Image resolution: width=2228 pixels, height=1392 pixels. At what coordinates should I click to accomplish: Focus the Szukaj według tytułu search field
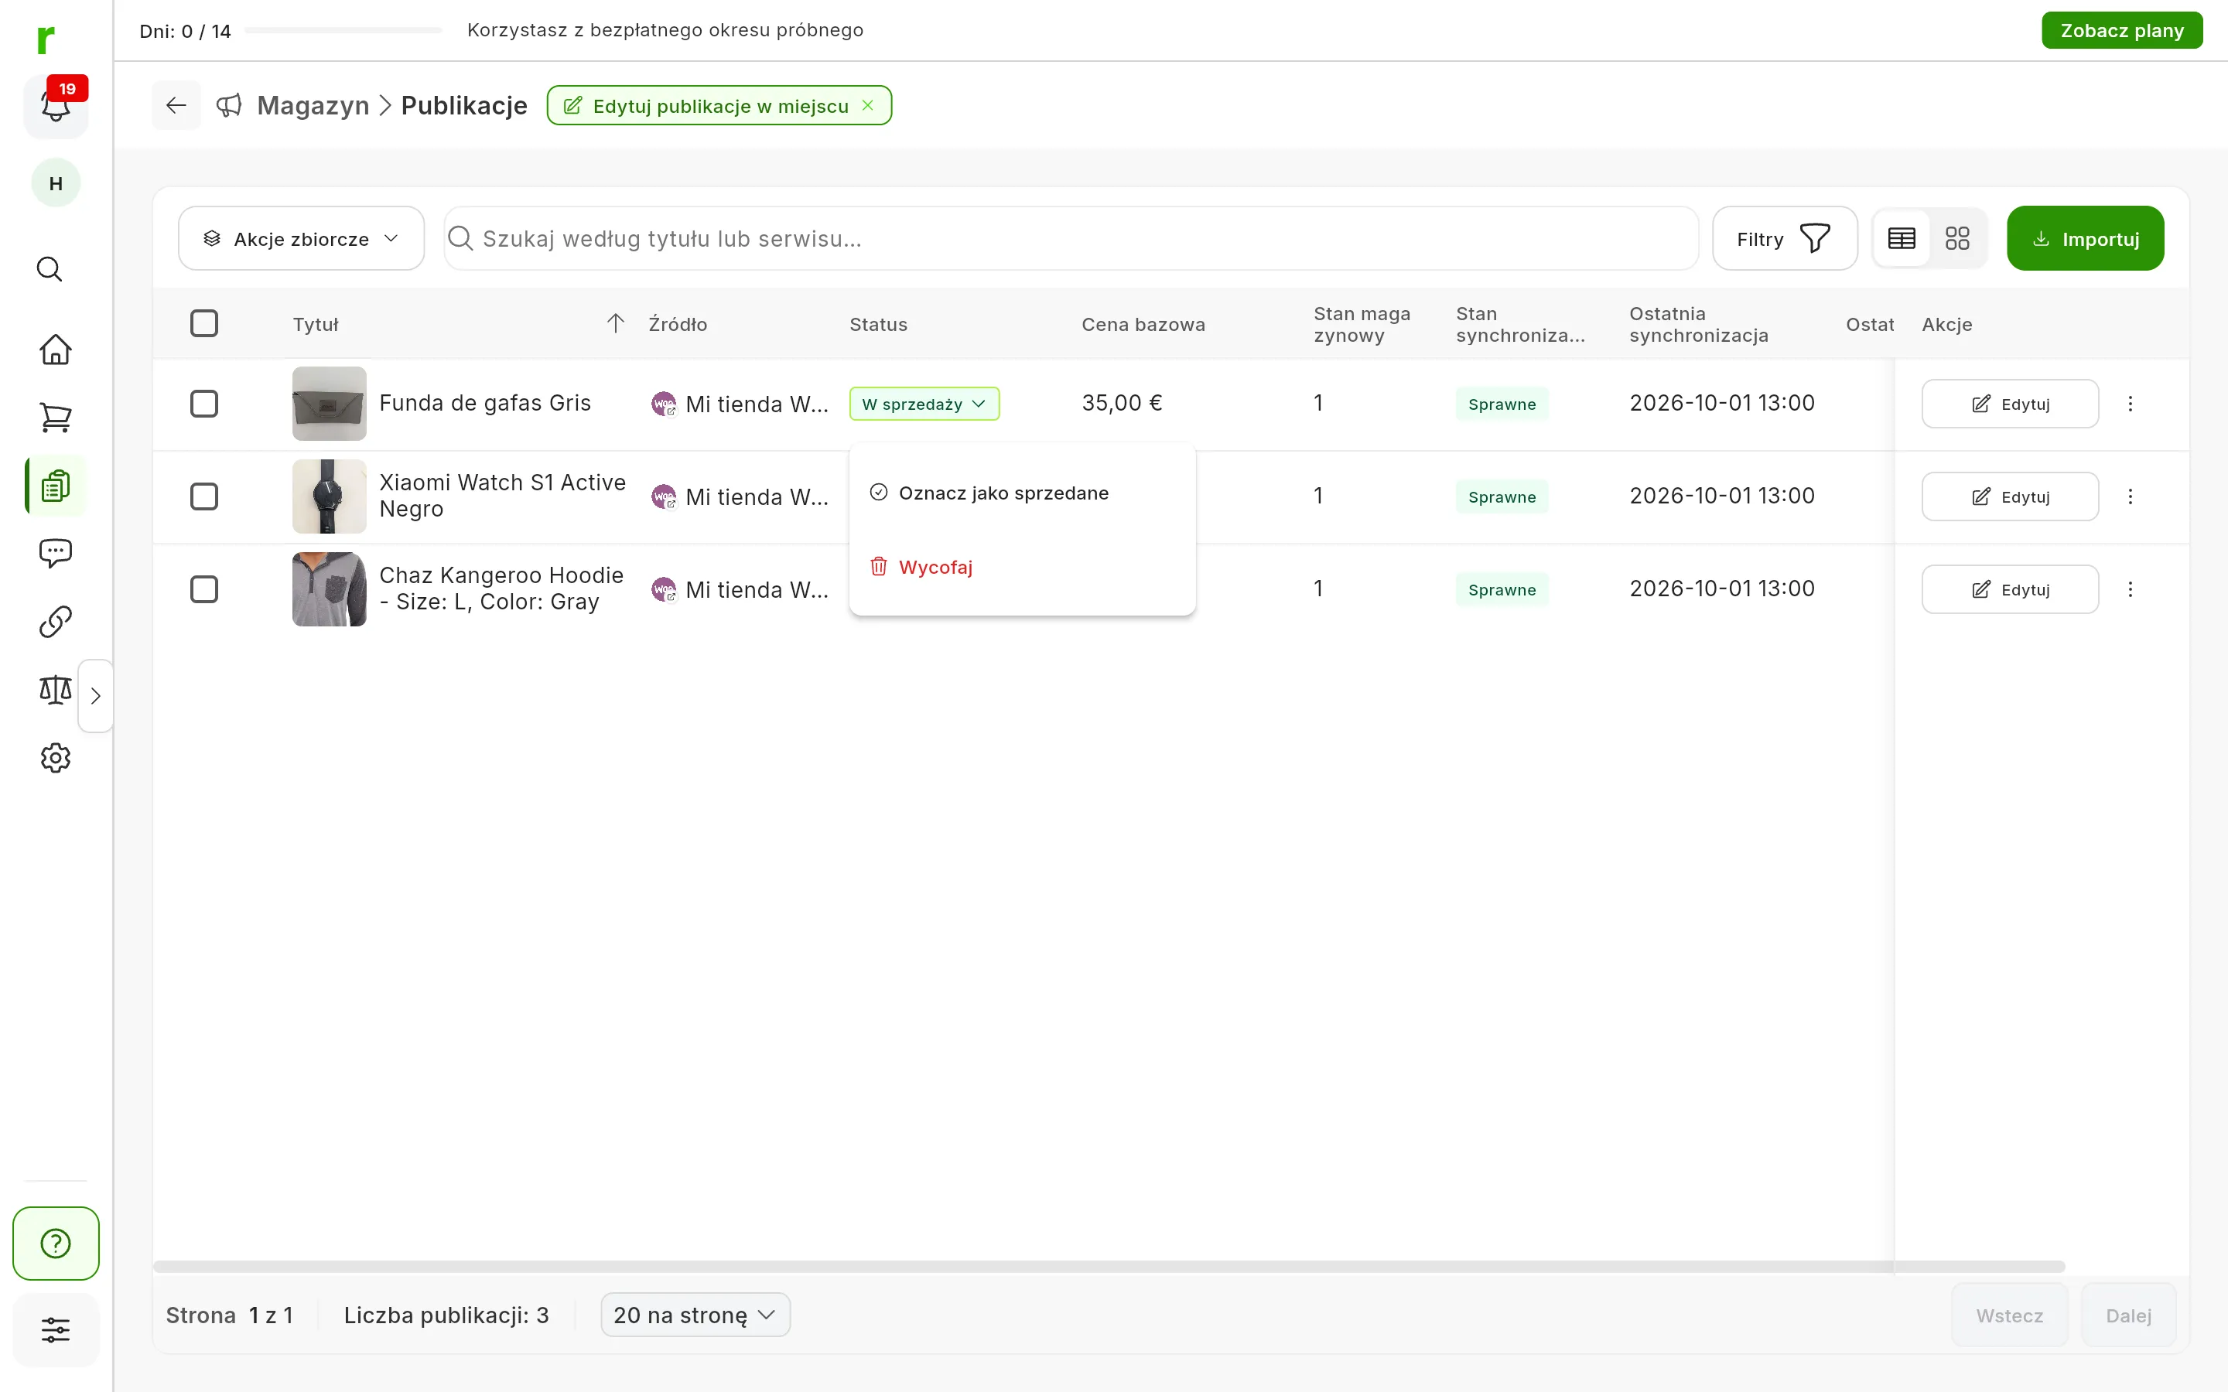(1071, 238)
